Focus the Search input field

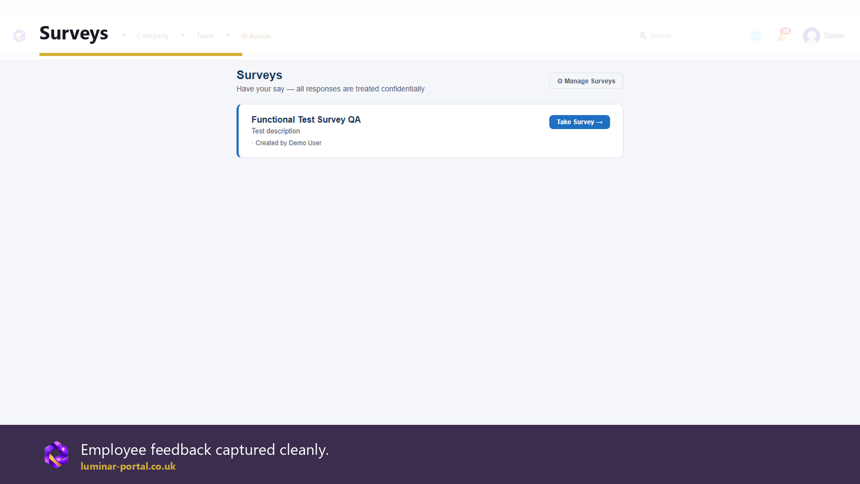point(684,36)
